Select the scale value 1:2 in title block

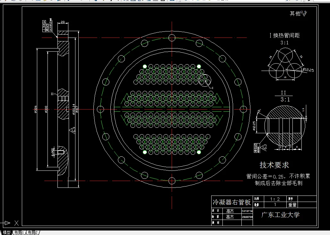click(275, 199)
